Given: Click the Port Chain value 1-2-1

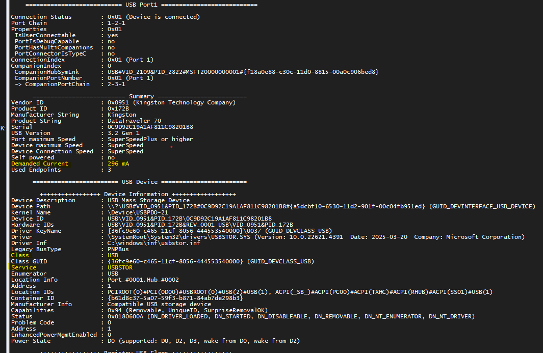Looking at the screenshot, I should (x=117, y=23).
